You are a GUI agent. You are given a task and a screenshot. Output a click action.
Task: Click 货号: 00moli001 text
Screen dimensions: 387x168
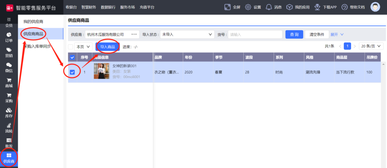tap(126, 77)
